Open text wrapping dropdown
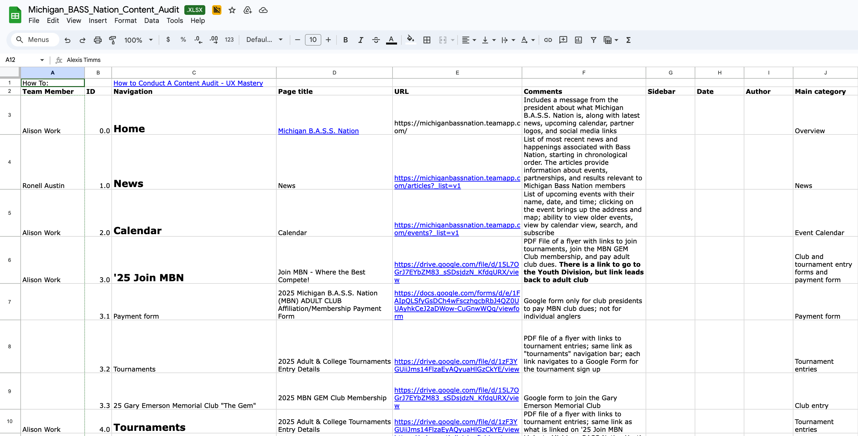The height and width of the screenshot is (436, 858). point(508,40)
